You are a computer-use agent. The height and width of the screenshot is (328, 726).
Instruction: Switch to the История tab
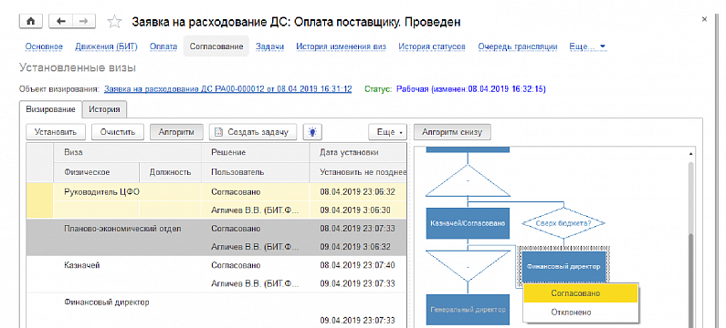pos(105,109)
